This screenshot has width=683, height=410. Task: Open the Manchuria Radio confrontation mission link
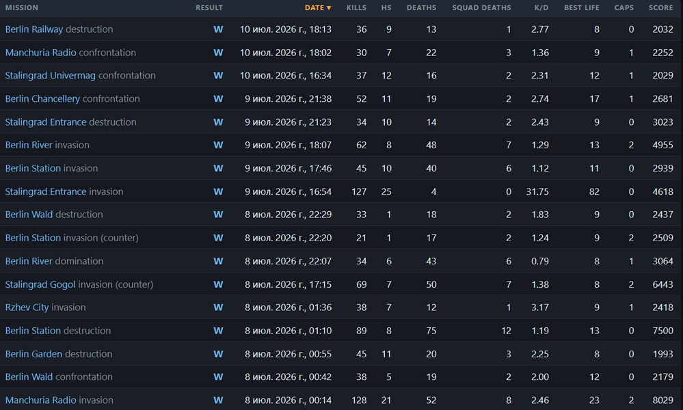[x=70, y=53]
